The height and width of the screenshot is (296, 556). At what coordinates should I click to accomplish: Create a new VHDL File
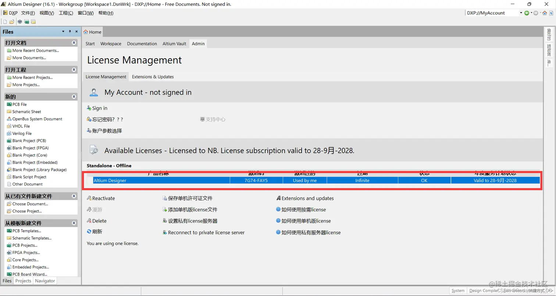coord(18,126)
